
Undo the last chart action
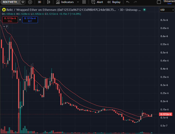tap(128, 2)
